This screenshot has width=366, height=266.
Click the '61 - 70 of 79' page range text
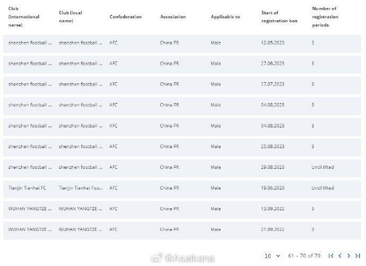coord(304,256)
